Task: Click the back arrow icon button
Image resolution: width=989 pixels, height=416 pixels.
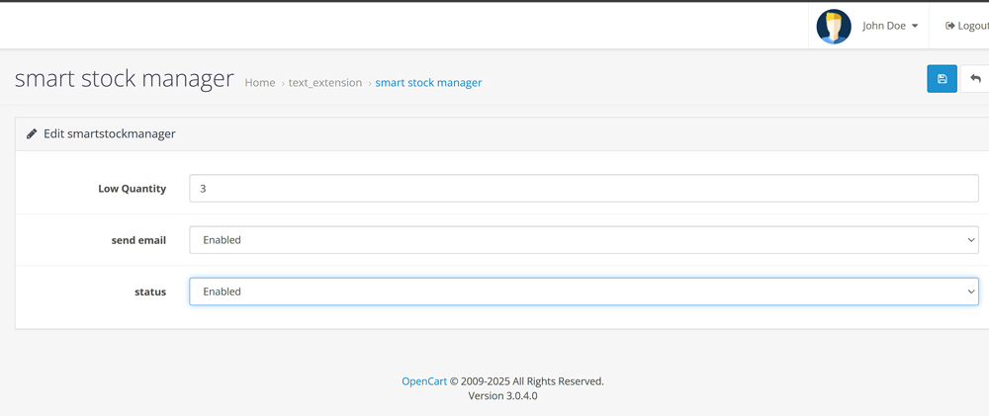Action: pyautogui.click(x=975, y=79)
